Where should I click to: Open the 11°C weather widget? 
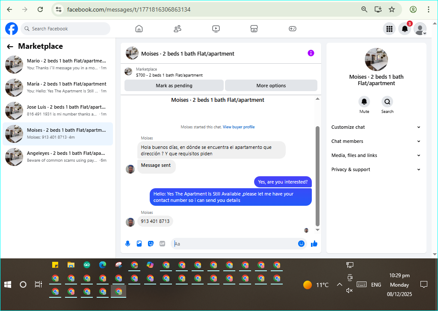316,285
